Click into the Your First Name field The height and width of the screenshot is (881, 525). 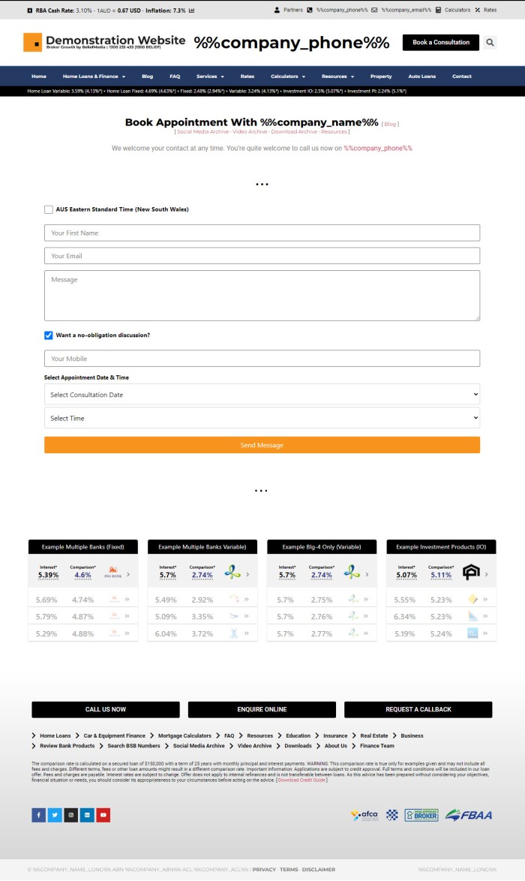click(262, 233)
